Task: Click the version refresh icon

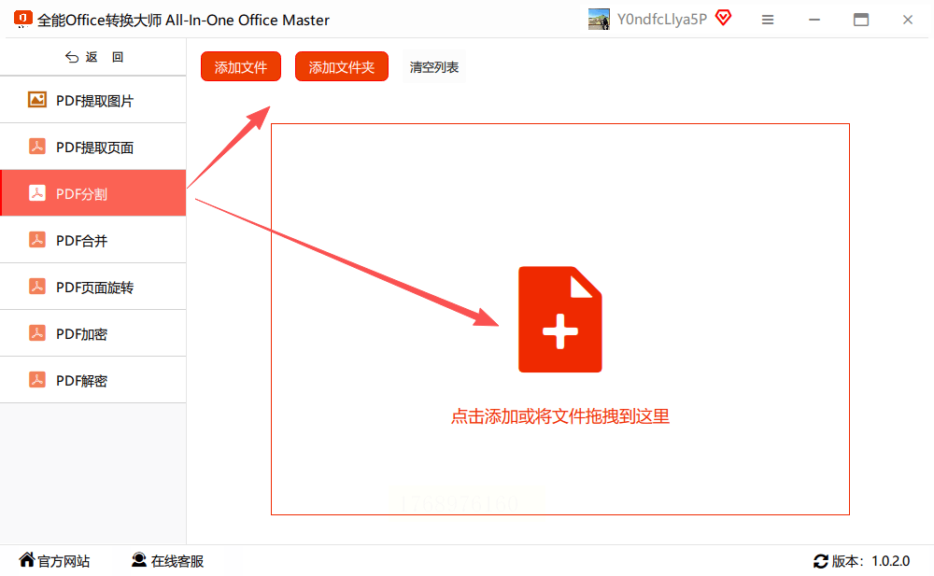Action: click(821, 561)
